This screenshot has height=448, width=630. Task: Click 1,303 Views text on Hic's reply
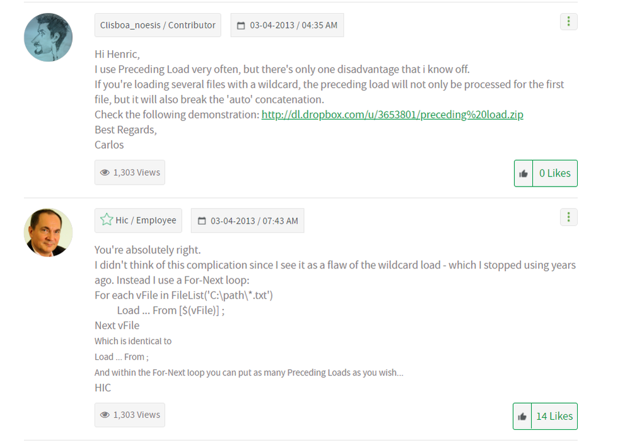[137, 415]
